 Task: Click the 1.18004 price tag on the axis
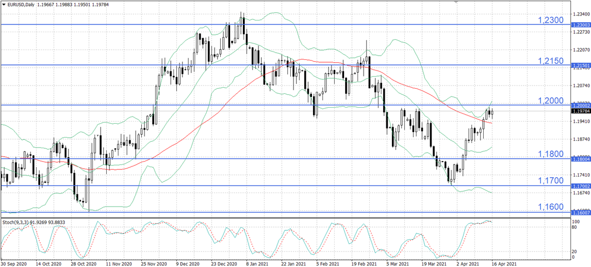click(x=581, y=159)
